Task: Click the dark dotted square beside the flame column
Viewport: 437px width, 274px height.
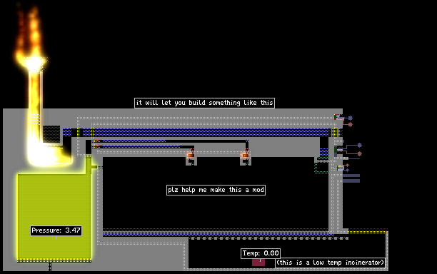Action: tap(51, 134)
